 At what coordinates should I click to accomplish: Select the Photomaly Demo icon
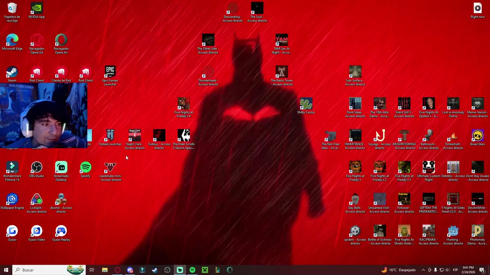tap(478, 235)
